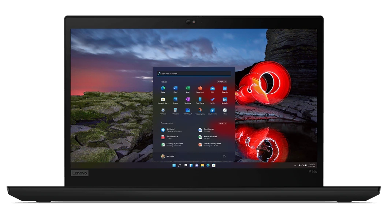Image resolution: width=388 pixels, height=218 pixels.
Task: Expand the All apps list
Action: [222, 82]
